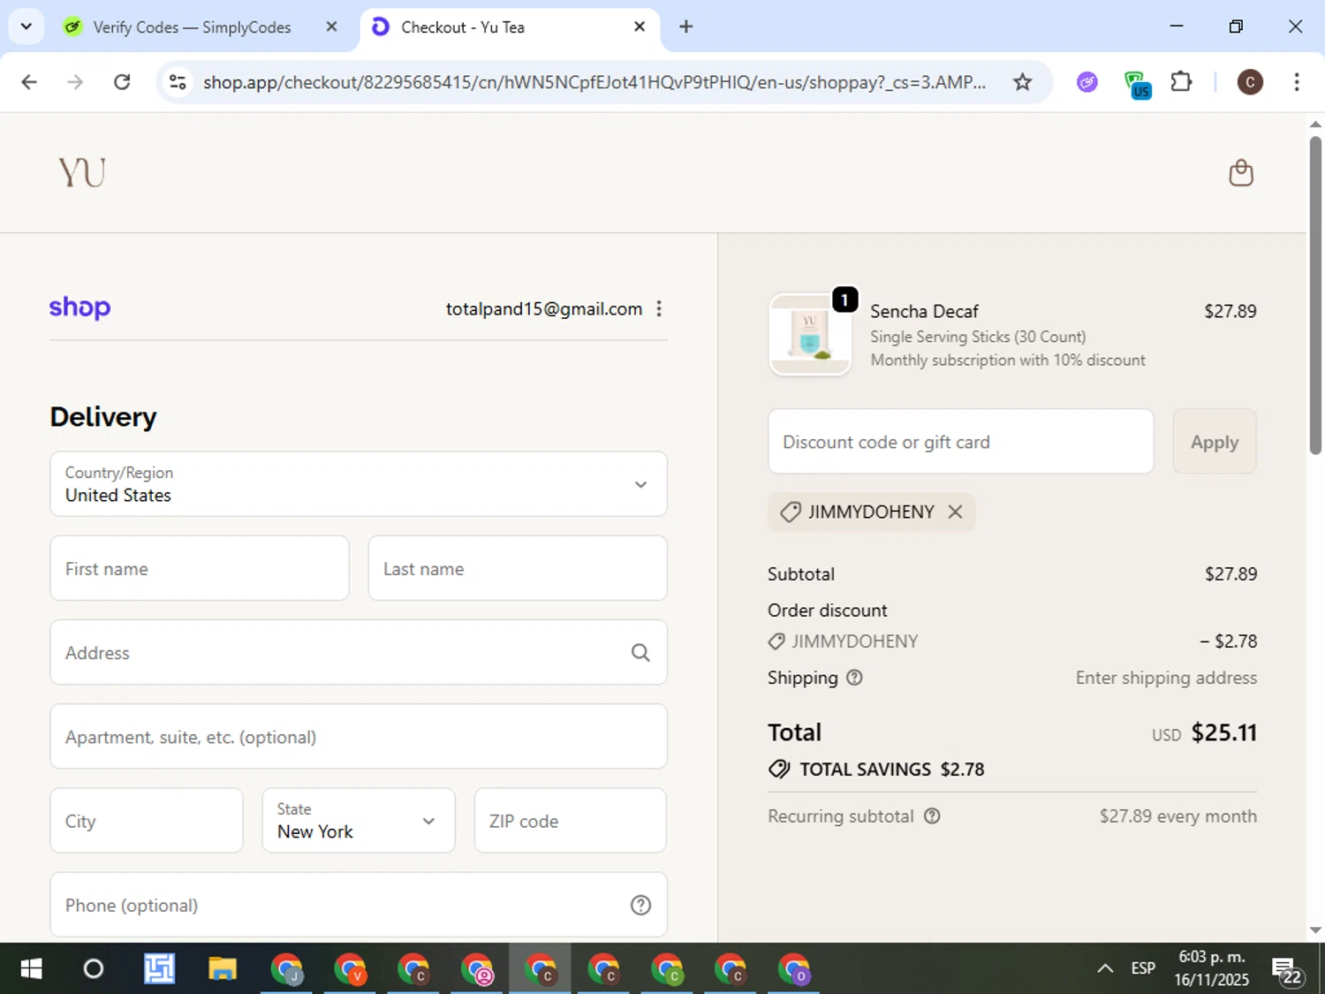Click the page vertical scrollbar thumb
The height and width of the screenshot is (994, 1325).
(x=1315, y=295)
